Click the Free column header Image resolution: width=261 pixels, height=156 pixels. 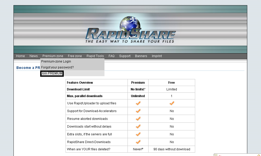172,82
